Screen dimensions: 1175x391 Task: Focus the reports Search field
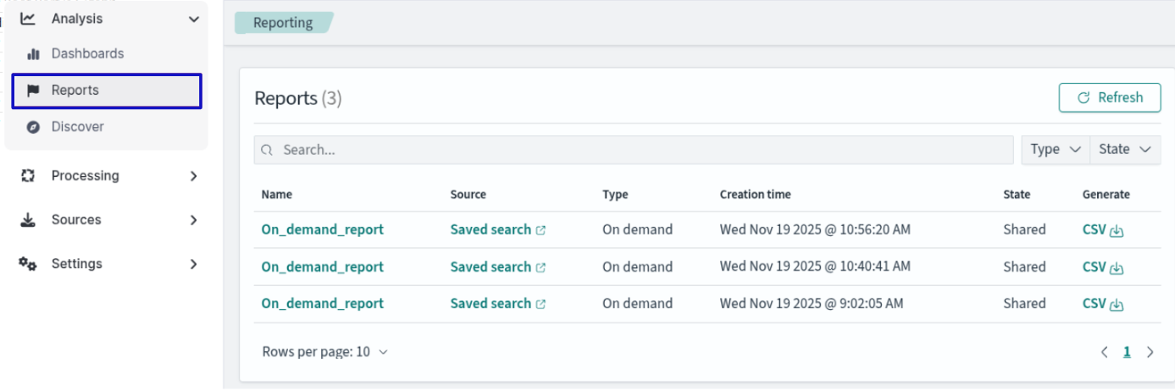pyautogui.click(x=635, y=150)
